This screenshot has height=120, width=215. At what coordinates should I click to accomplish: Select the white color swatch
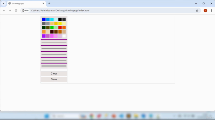point(64,36)
